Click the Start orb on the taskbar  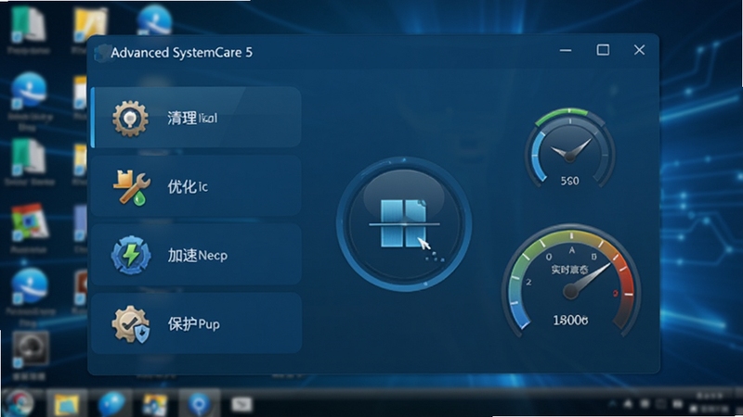[19, 404]
